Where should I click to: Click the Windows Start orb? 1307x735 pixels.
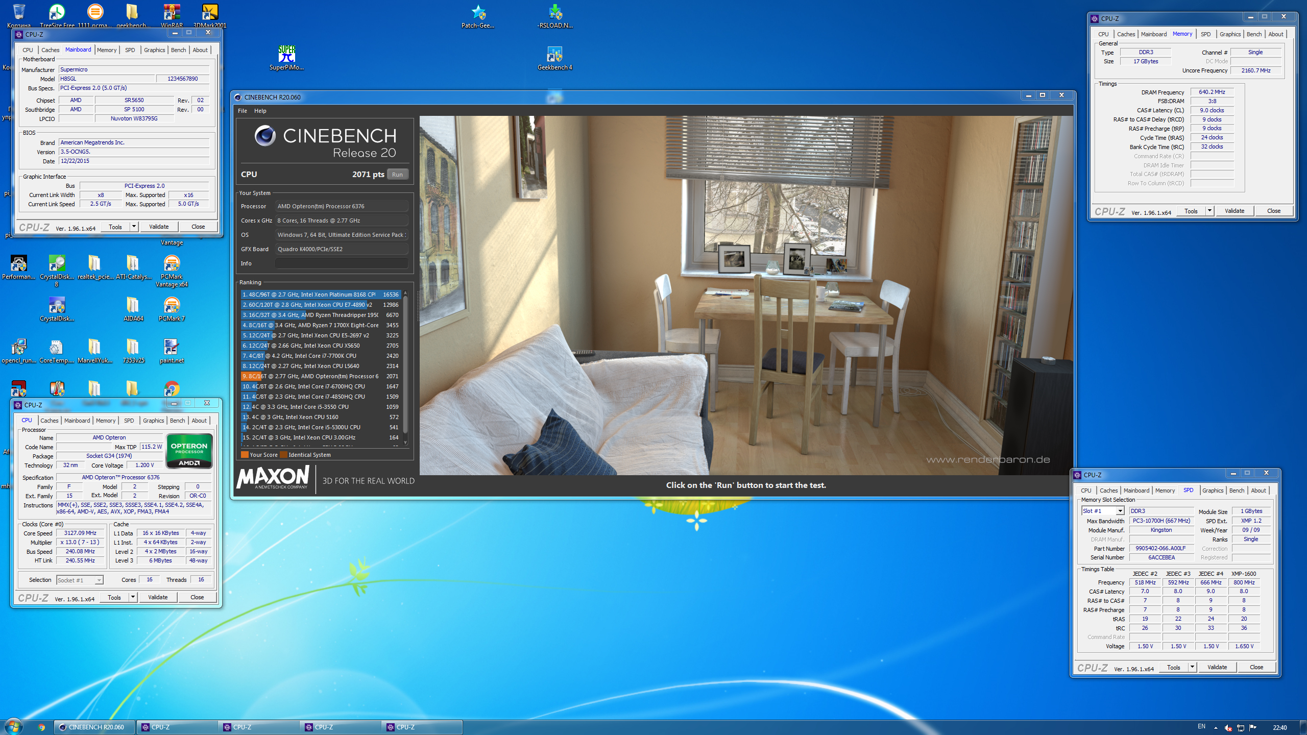(13, 727)
